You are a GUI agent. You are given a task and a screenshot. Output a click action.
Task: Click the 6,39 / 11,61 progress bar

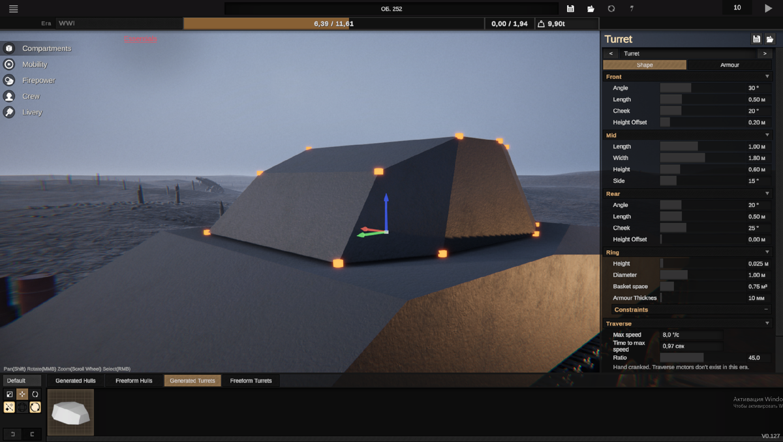[x=333, y=24]
